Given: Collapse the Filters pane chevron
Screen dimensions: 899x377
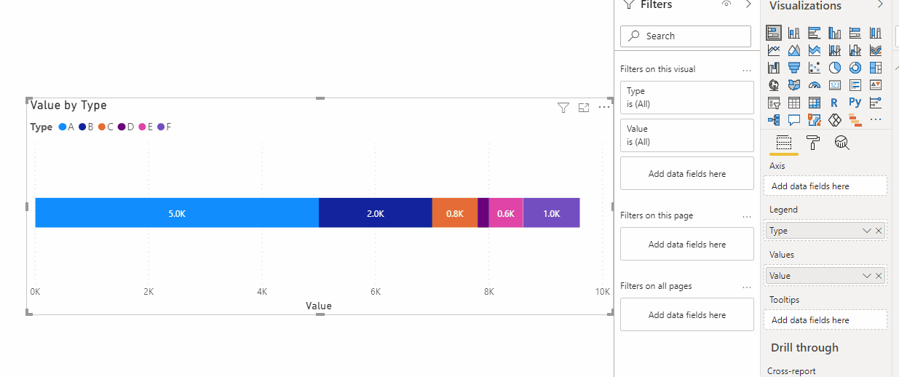Looking at the screenshot, I should coord(749,4).
